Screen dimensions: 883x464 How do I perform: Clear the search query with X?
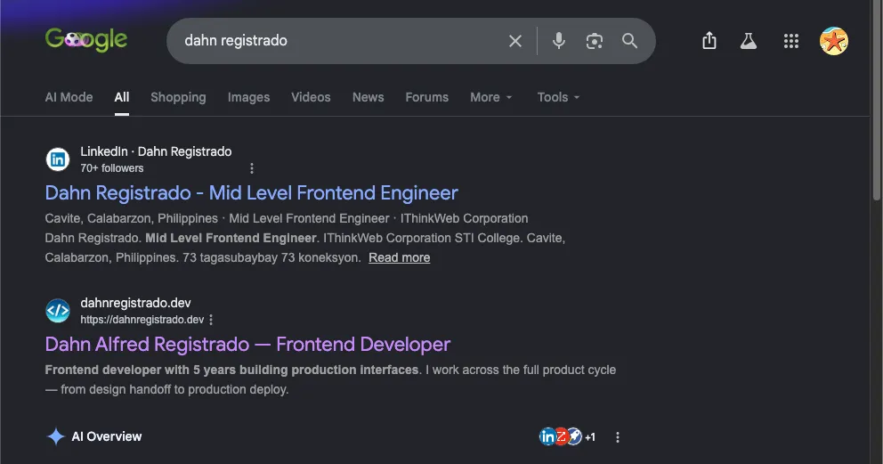[514, 41]
